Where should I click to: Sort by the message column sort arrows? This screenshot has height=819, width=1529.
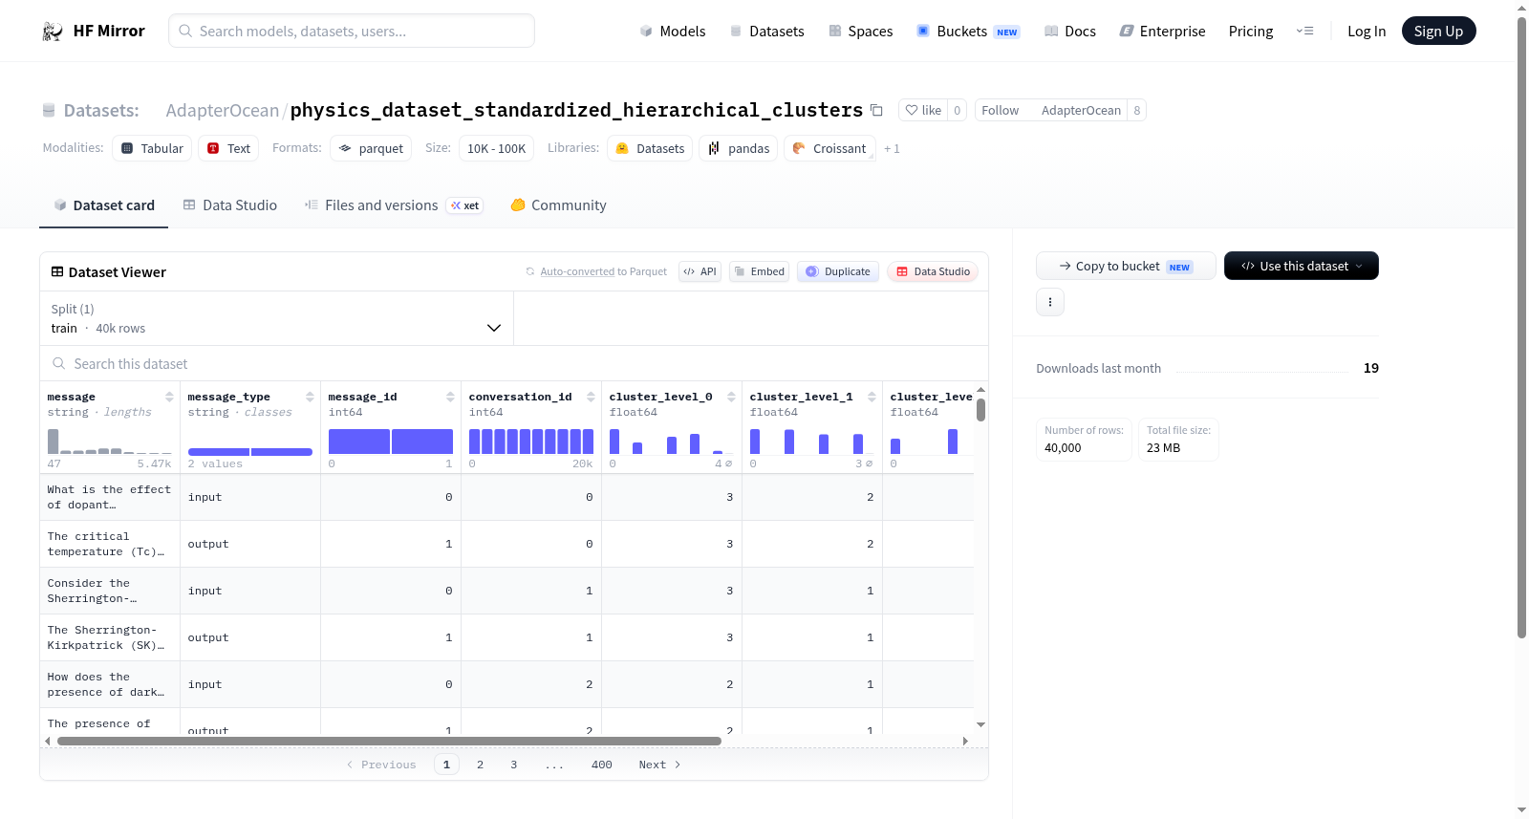tap(169, 397)
